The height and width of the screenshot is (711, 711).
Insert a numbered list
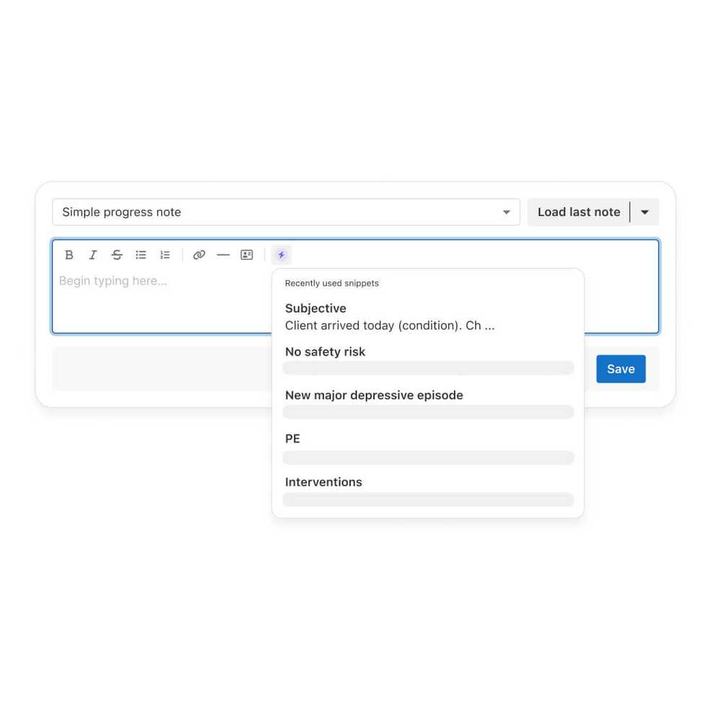tap(165, 255)
